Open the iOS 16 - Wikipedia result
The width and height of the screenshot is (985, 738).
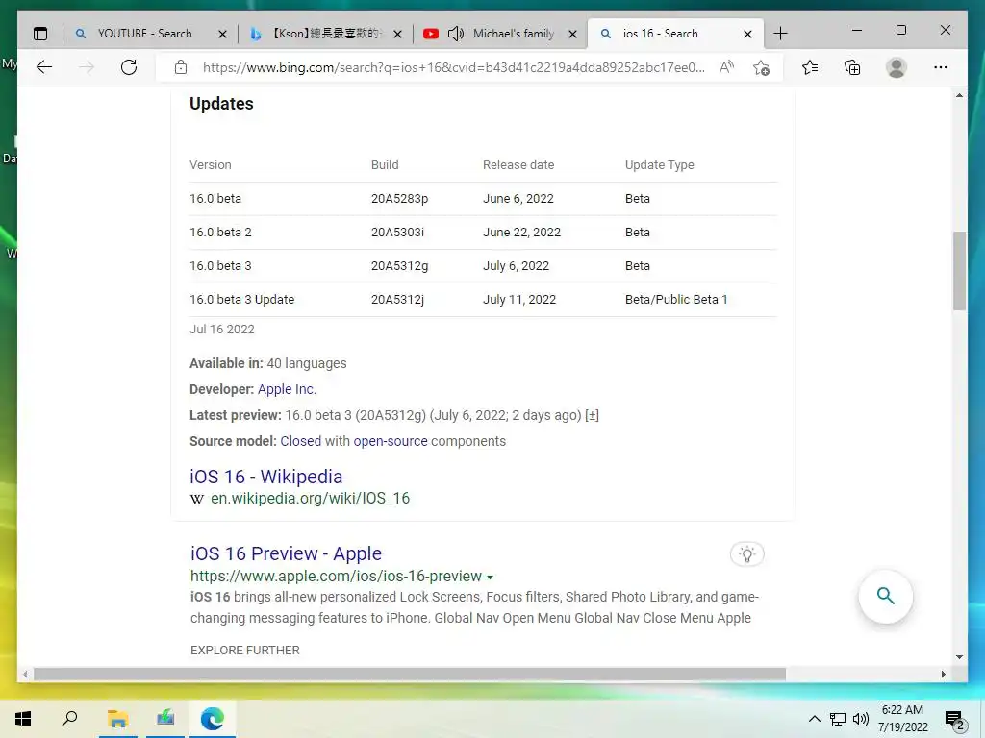click(265, 477)
